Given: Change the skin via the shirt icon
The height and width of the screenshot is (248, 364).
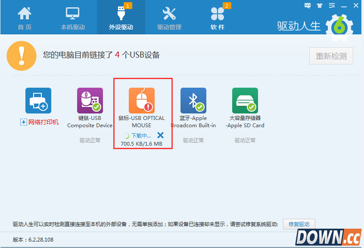Looking at the screenshot, I should coord(319,5).
